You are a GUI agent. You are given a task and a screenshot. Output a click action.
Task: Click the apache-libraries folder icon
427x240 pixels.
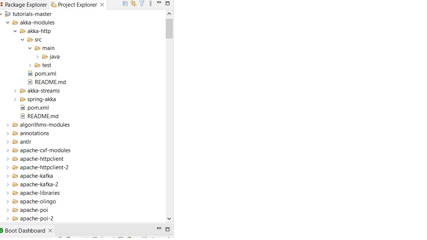pos(15,193)
